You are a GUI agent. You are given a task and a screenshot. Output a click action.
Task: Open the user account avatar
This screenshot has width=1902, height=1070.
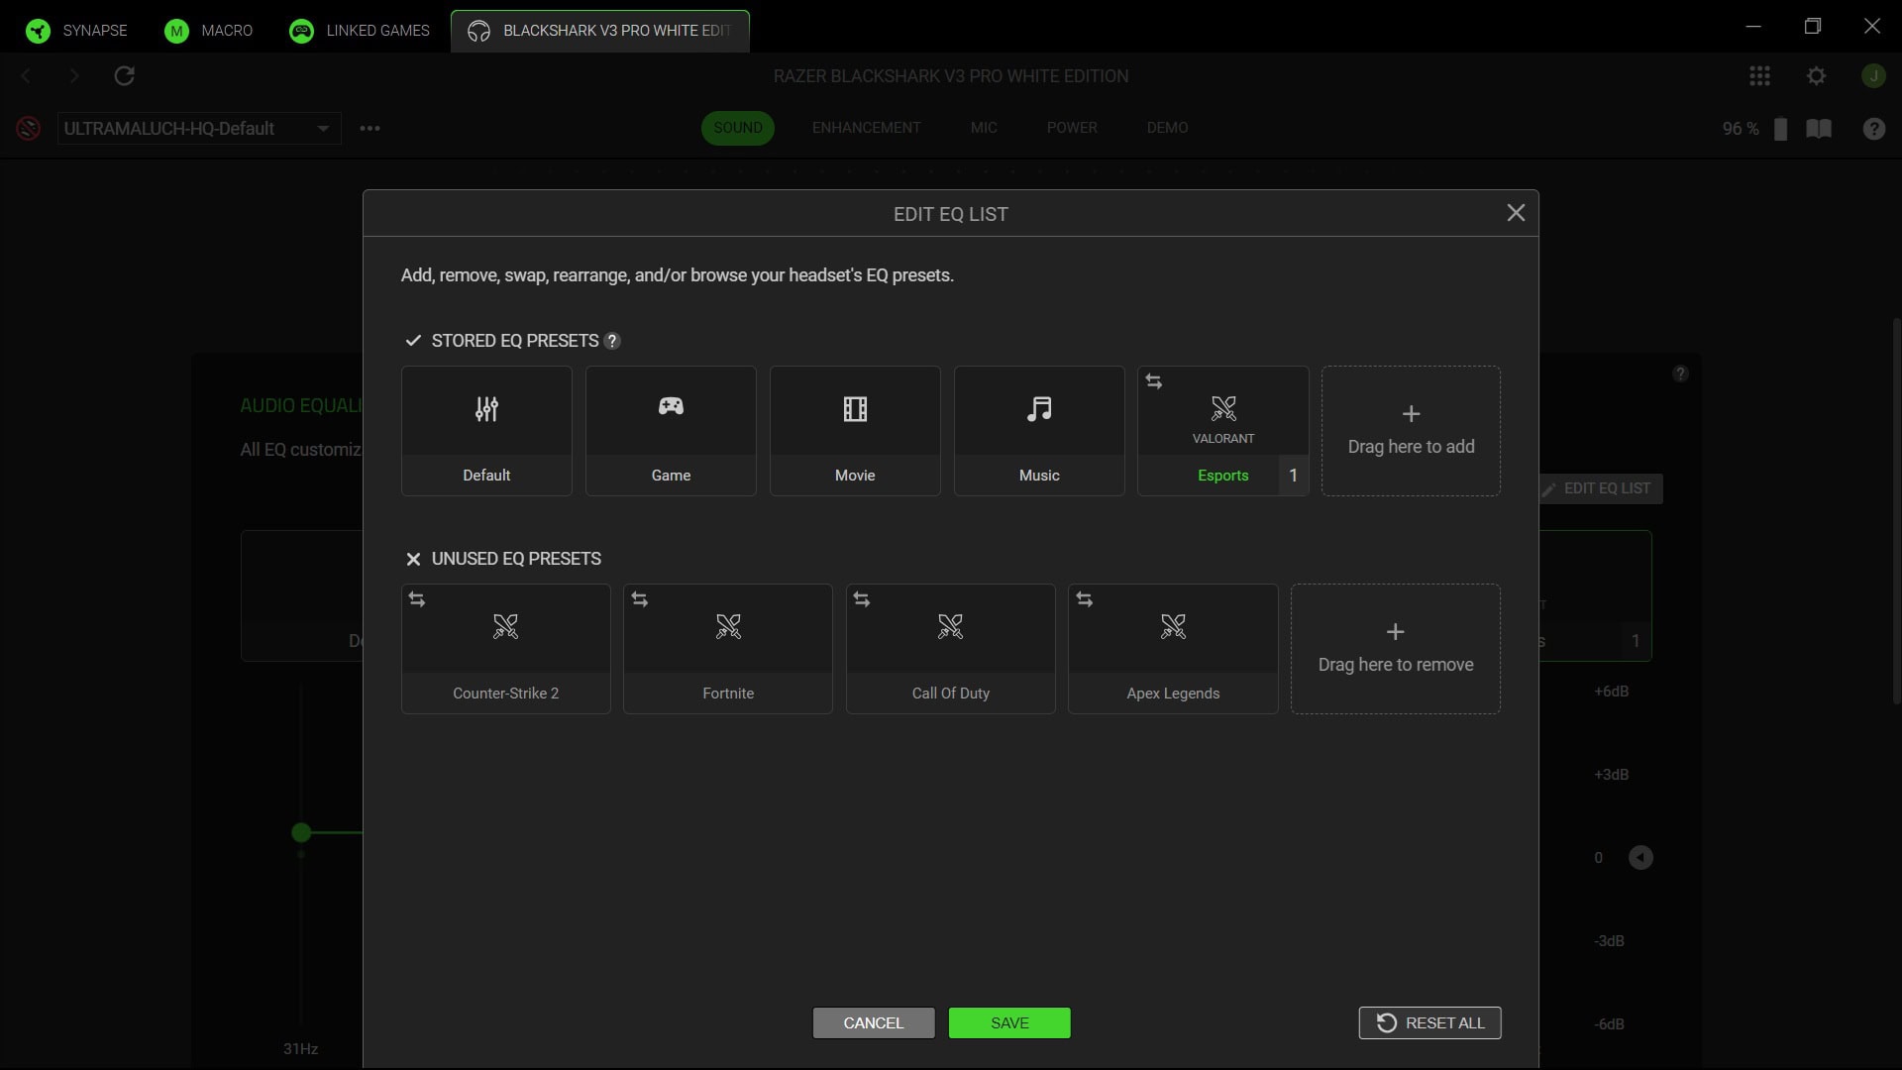pyautogui.click(x=1872, y=76)
